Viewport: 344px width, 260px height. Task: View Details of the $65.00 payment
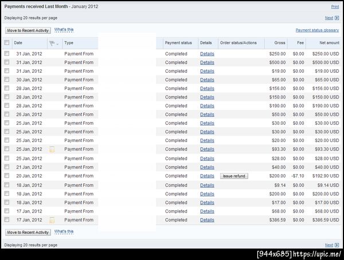click(x=207, y=80)
